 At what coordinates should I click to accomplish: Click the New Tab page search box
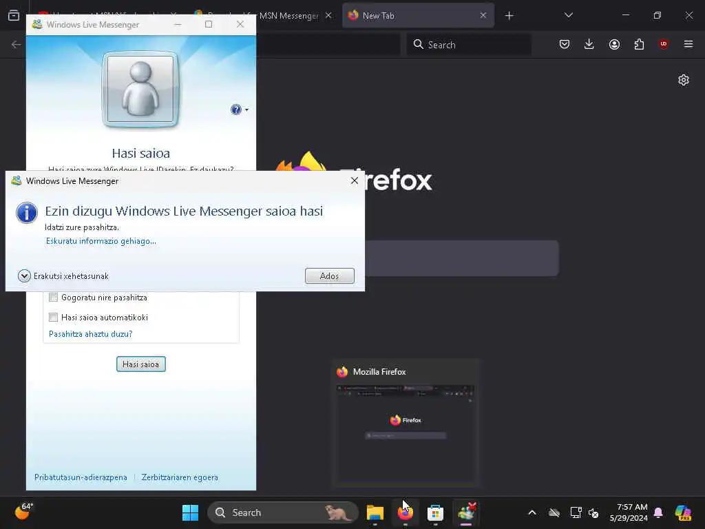pyautogui.click(x=462, y=258)
